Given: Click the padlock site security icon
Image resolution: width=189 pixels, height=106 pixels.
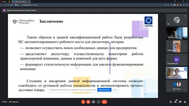Looking at the screenshot, I should pos(18,5).
